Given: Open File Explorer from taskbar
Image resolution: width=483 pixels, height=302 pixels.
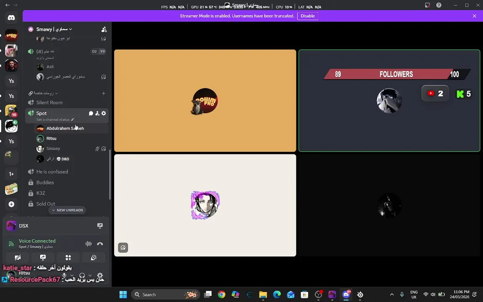Looking at the screenshot, I should point(263,294).
